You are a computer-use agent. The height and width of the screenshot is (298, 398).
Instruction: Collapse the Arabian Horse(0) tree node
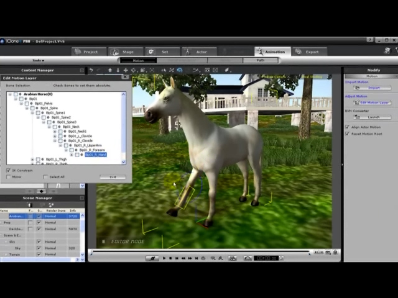[10, 94]
